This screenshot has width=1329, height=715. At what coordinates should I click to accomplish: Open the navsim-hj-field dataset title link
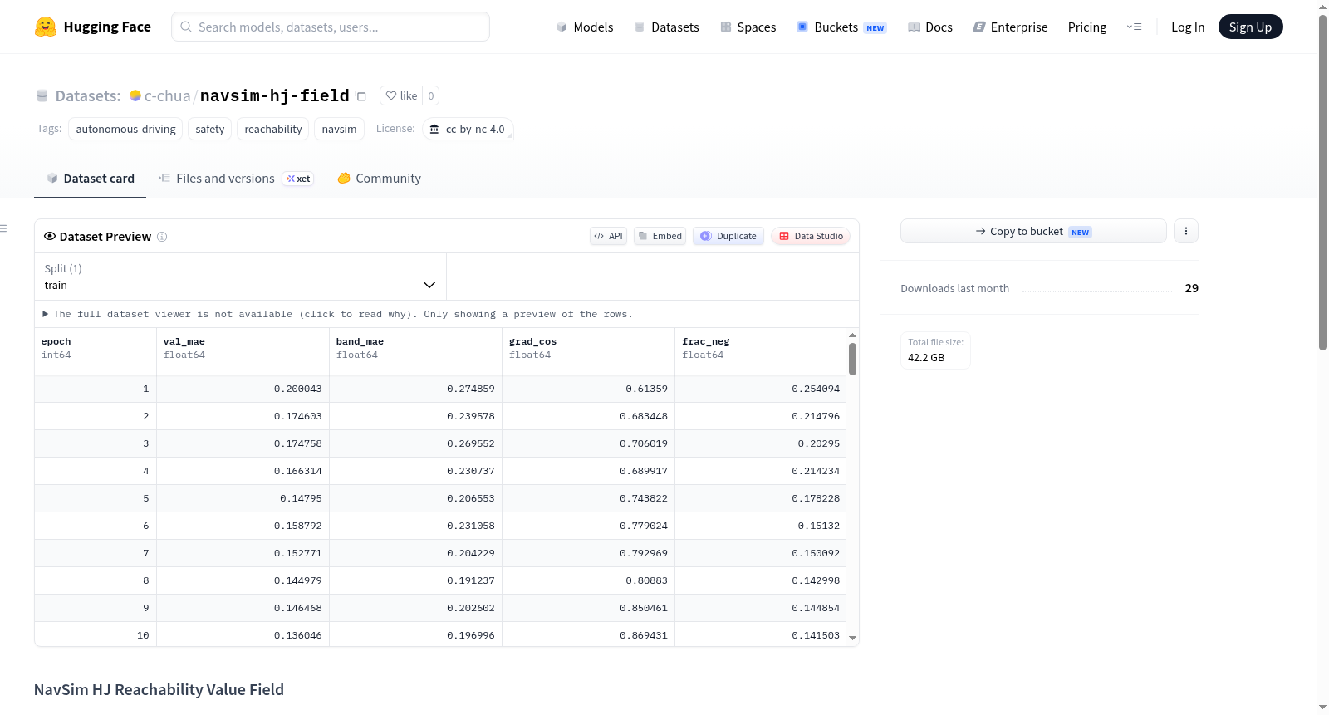275,95
